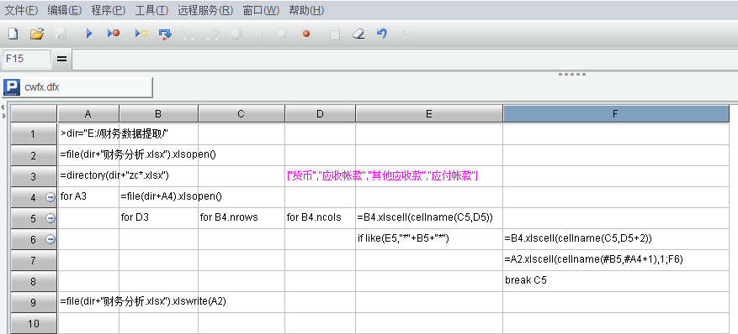Select pink cell with "货币","应收帐款" list
This screenshot has height=334, width=738.
coord(320,176)
